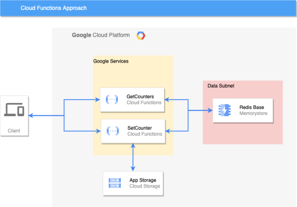This screenshot has height=207, width=297.
Task: Click the SetCounter Cloud Functions icon
Action: (x=113, y=131)
